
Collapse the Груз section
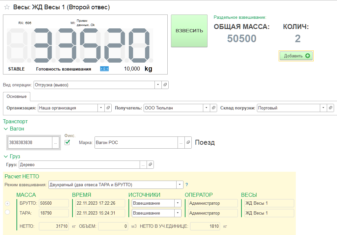[x=6, y=157]
